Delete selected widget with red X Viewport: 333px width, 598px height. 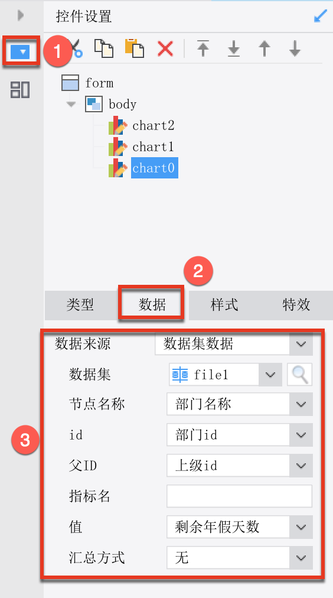[x=165, y=49]
